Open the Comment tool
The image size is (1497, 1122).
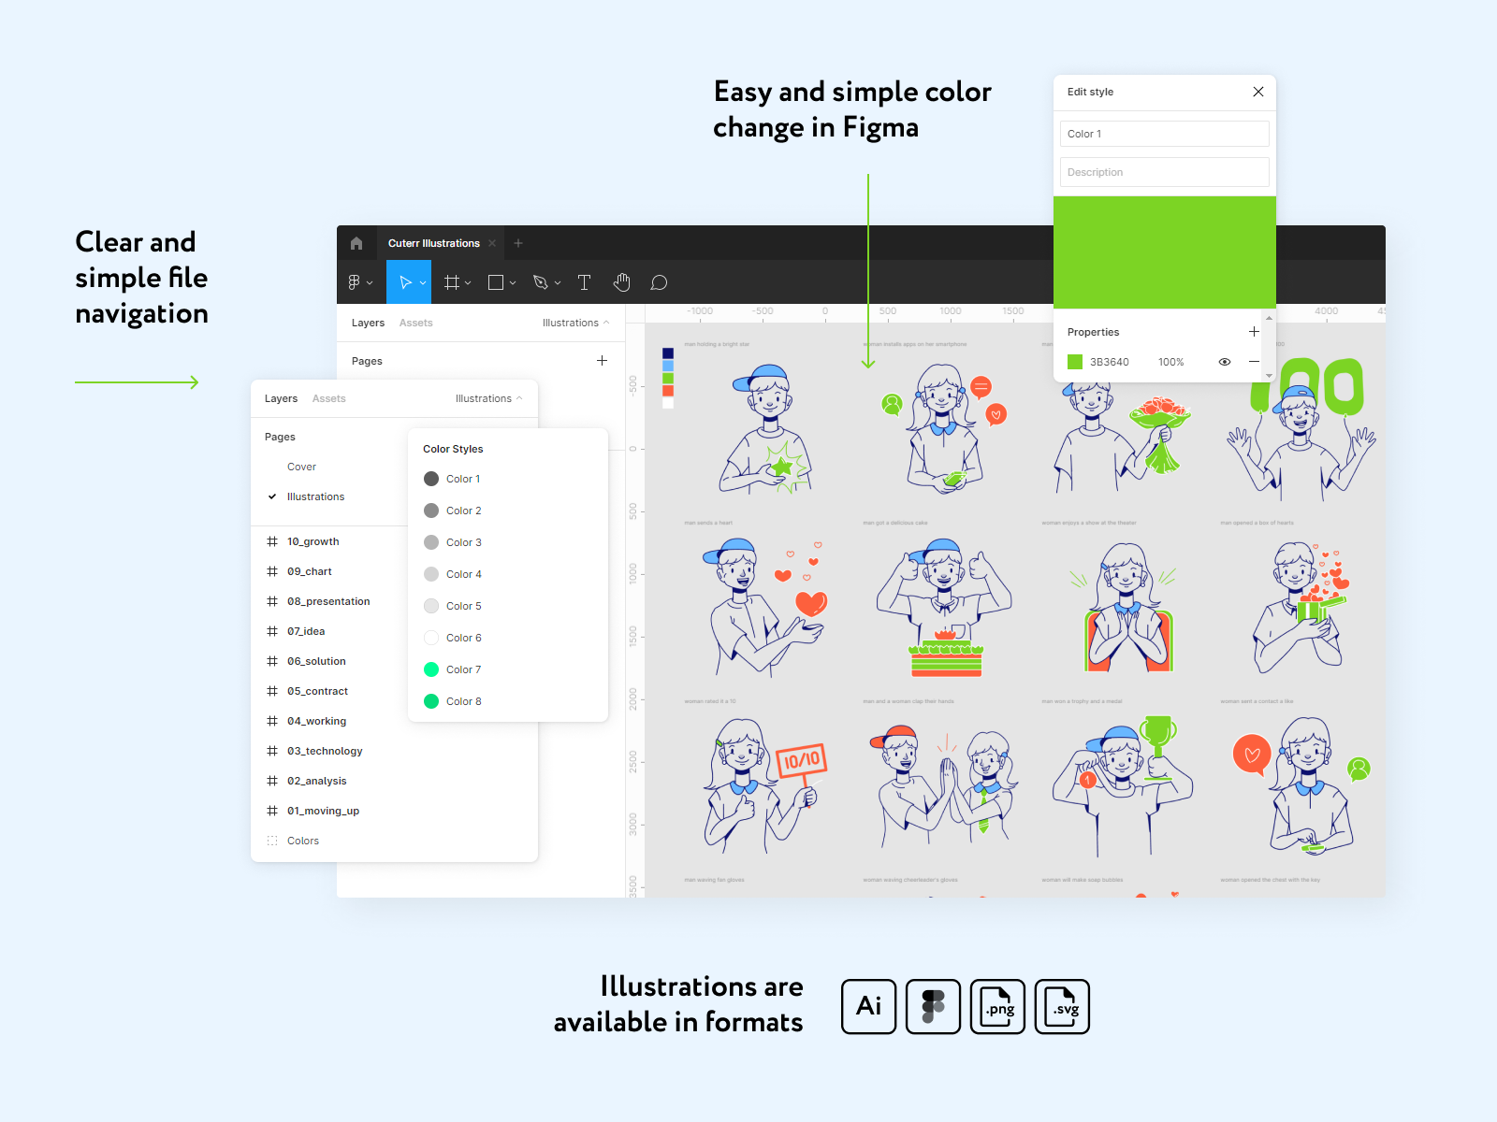[659, 282]
